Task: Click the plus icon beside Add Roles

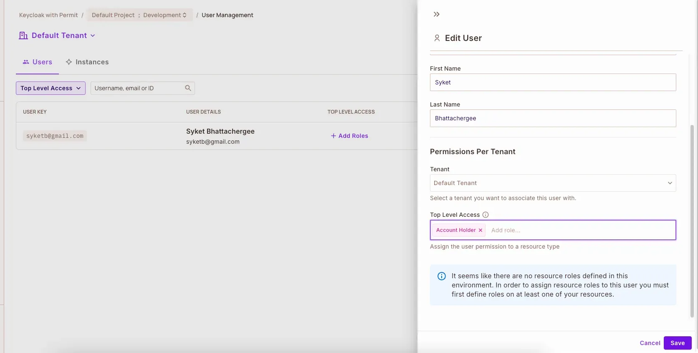Action: [x=333, y=136]
